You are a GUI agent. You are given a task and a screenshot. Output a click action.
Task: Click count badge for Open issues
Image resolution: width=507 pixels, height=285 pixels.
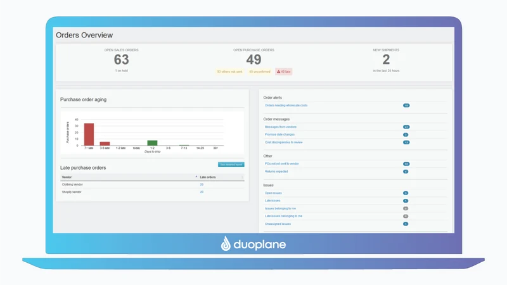(x=406, y=193)
